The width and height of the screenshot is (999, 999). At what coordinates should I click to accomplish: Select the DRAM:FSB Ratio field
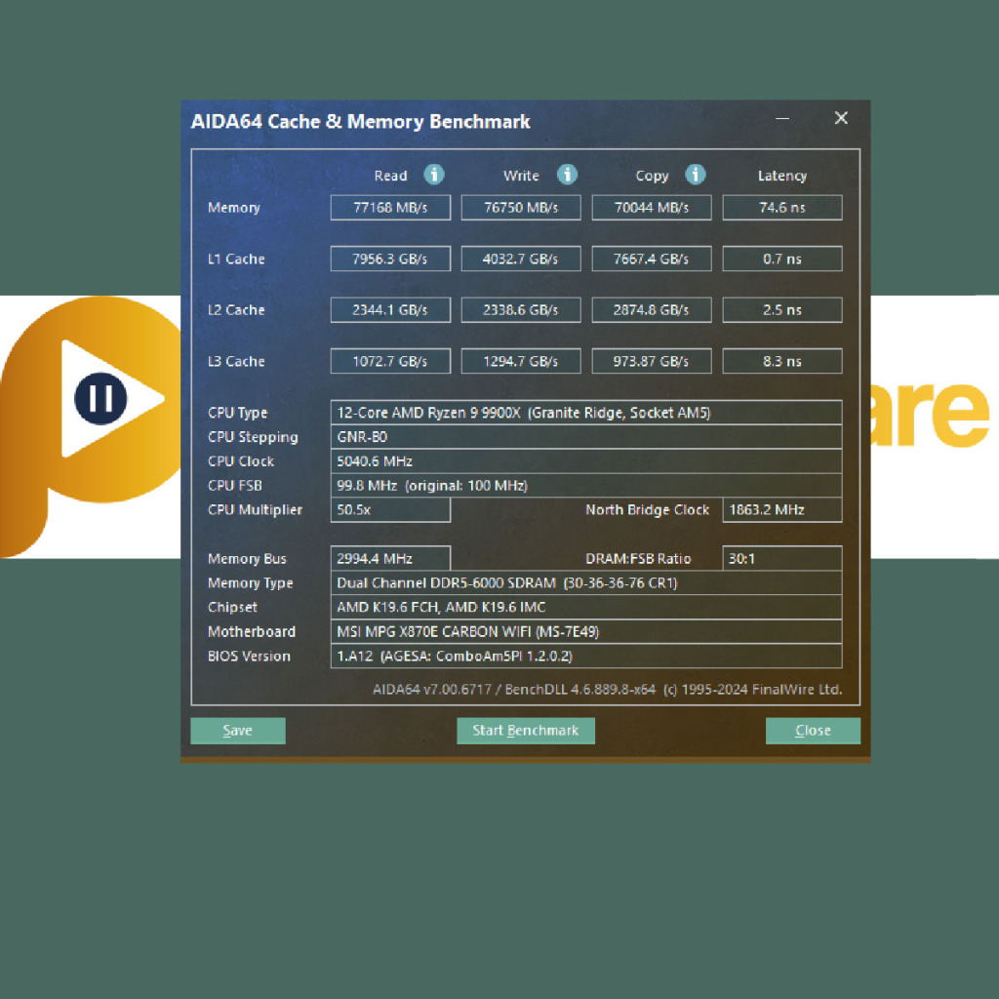click(781, 559)
